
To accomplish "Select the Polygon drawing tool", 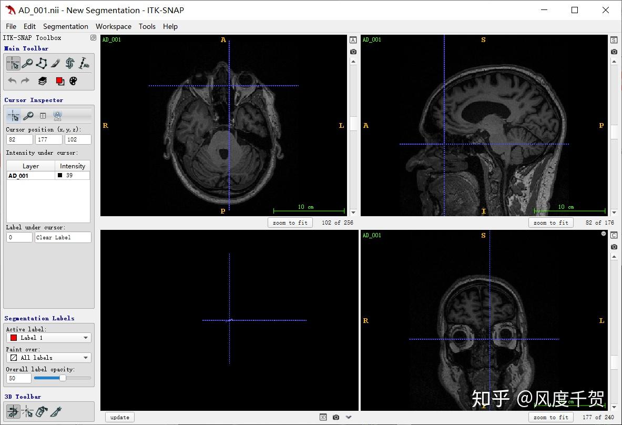I will tap(42, 63).
